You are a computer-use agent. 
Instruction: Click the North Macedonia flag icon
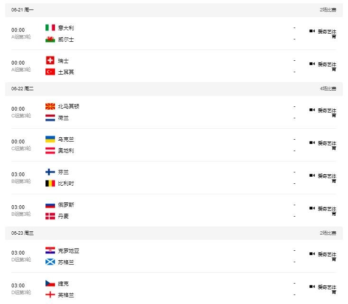(50, 106)
